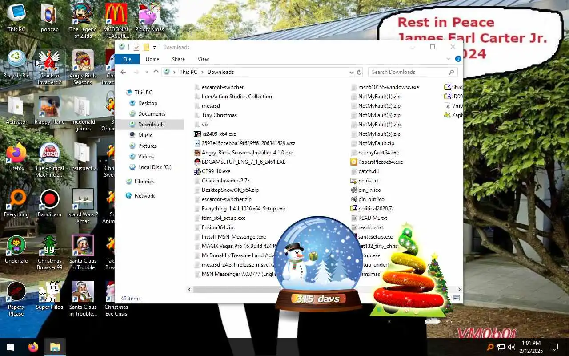
Task: Launch Papers, Please desktop shortcut
Action: [16, 299]
